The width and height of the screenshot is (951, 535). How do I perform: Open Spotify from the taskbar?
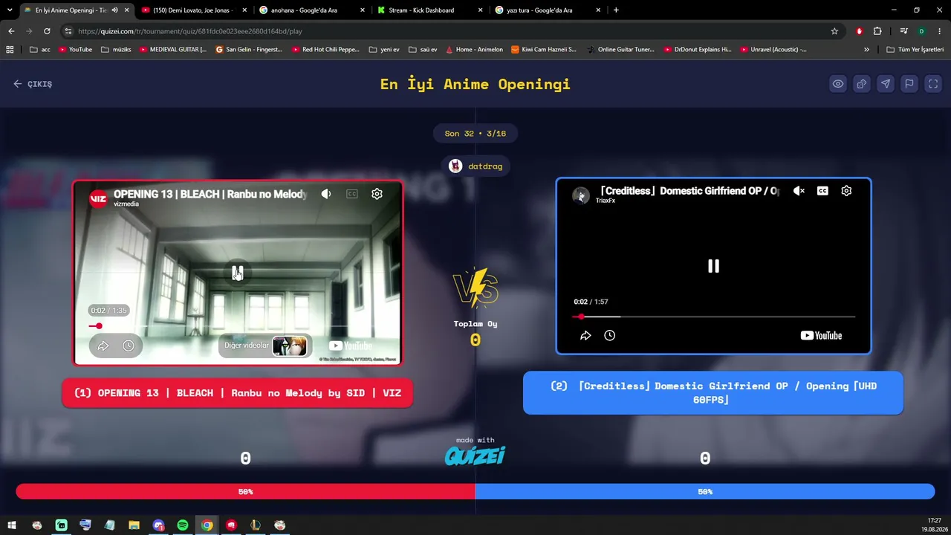183,525
